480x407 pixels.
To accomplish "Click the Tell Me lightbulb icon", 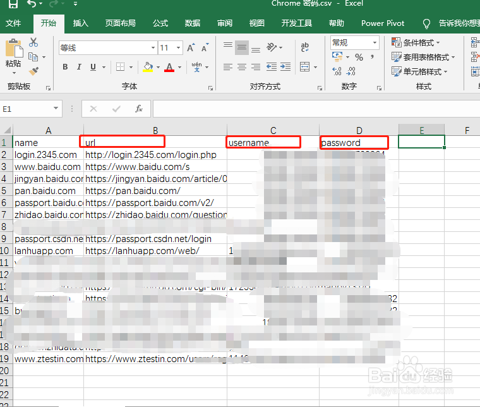I will (x=426, y=24).
